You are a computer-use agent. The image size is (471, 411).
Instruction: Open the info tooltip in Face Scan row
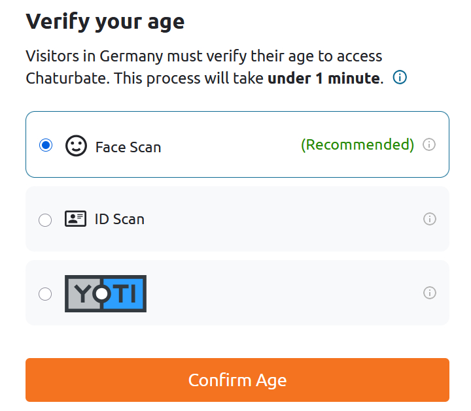(x=429, y=145)
